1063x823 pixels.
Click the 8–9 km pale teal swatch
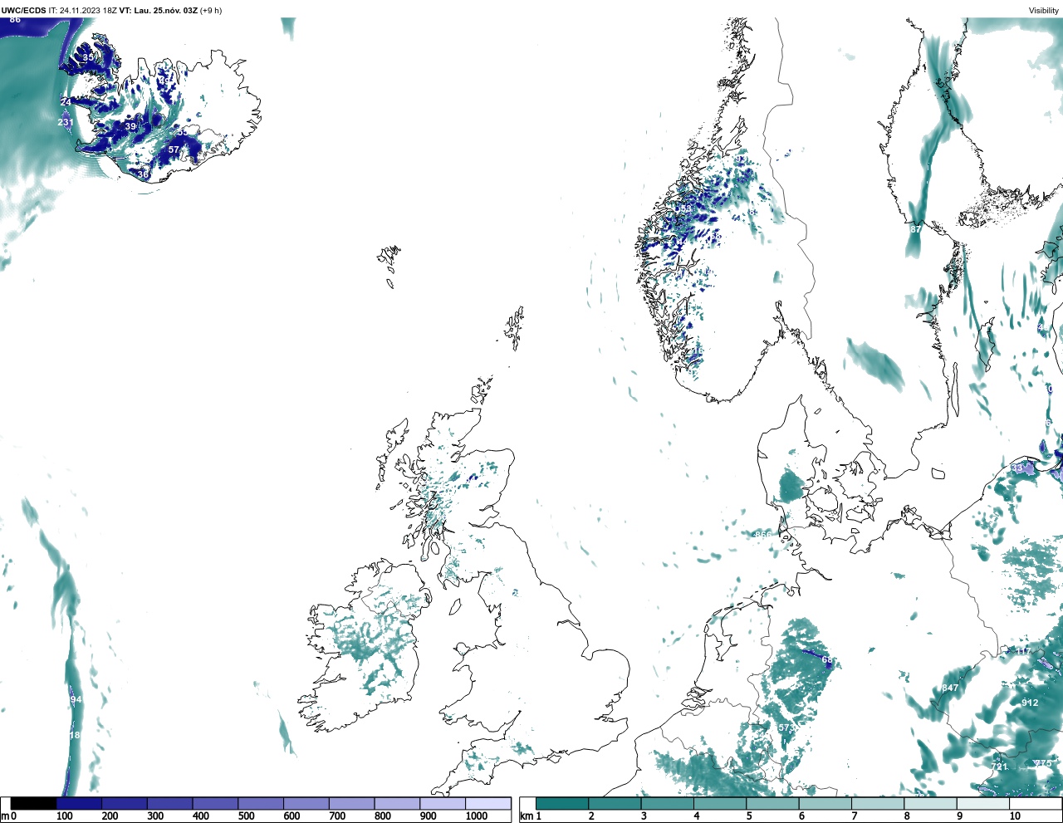[x=929, y=803]
